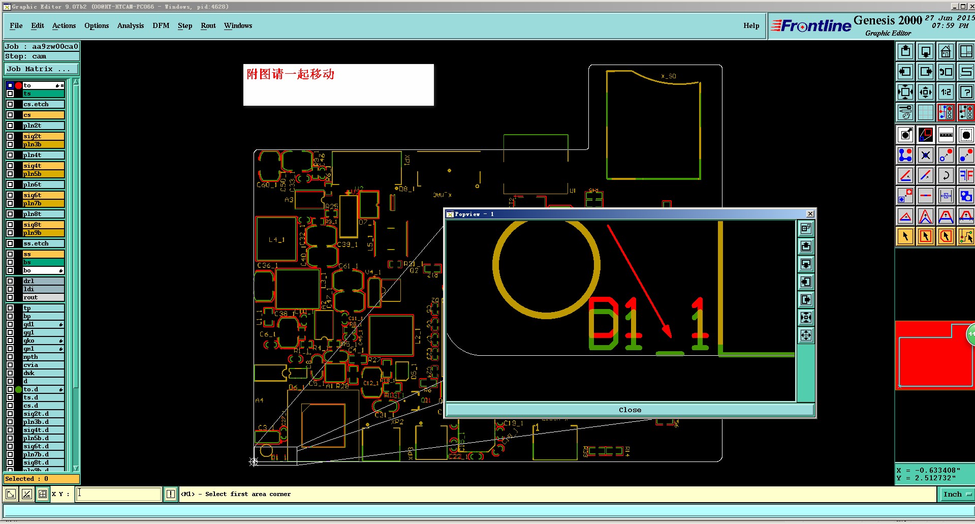The image size is (975, 524).
Task: Open the Actions menu
Action: [64, 25]
